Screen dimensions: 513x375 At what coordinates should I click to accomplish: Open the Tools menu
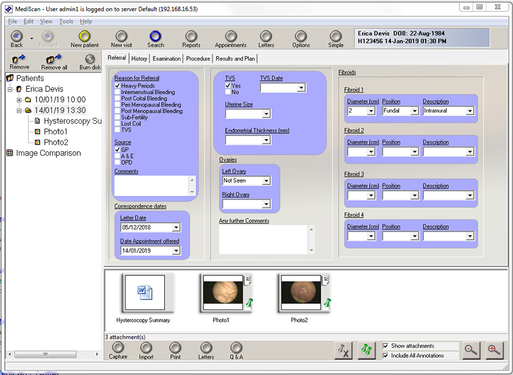66,21
